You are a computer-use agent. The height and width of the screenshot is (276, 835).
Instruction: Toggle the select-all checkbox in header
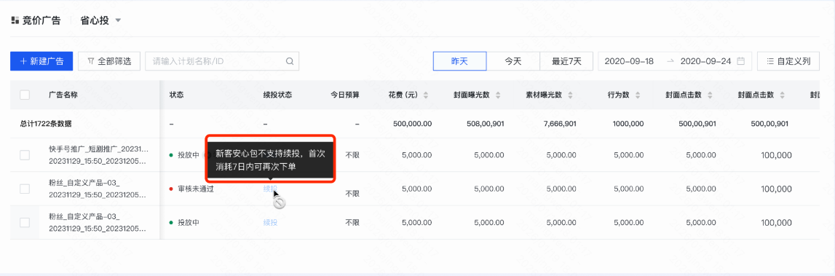(x=25, y=95)
